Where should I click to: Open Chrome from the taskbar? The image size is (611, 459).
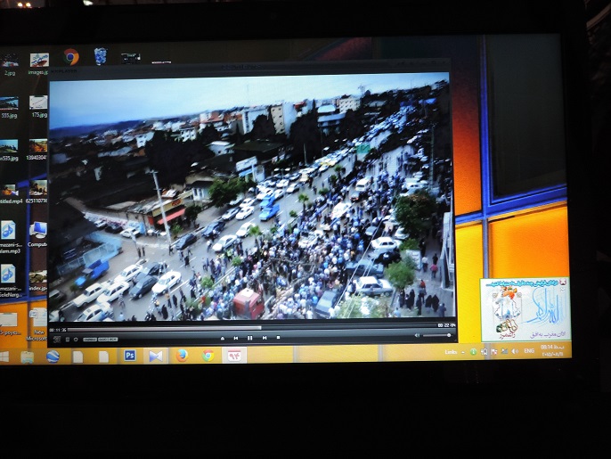[208, 355]
